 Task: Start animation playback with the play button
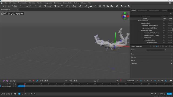click(x=148, y=81)
